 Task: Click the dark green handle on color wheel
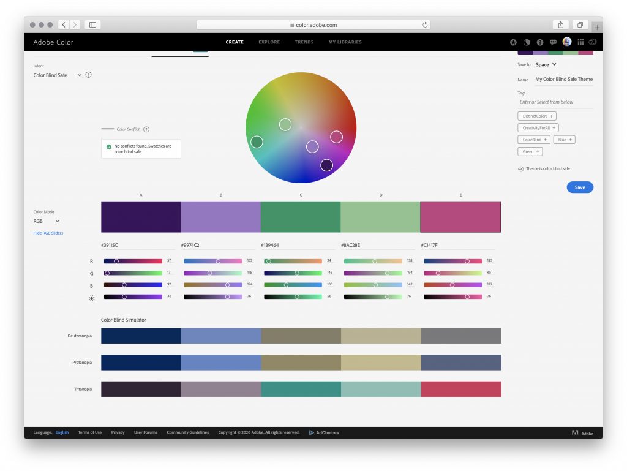257,141
